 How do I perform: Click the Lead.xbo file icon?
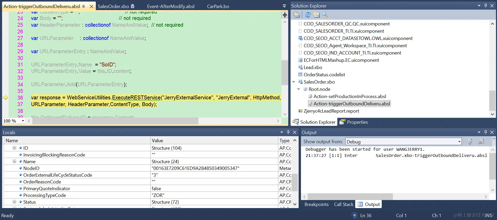[300, 67]
